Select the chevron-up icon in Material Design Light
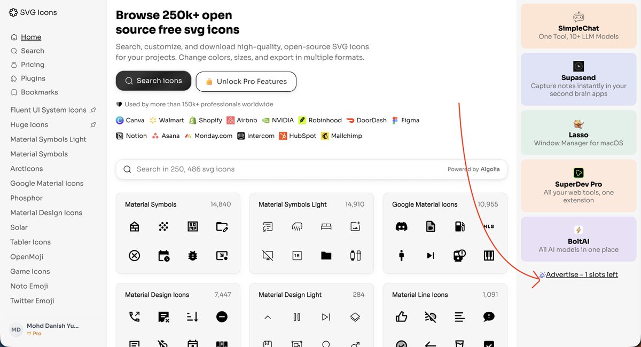Image resolution: width=641 pixels, height=347 pixels. coord(268,317)
